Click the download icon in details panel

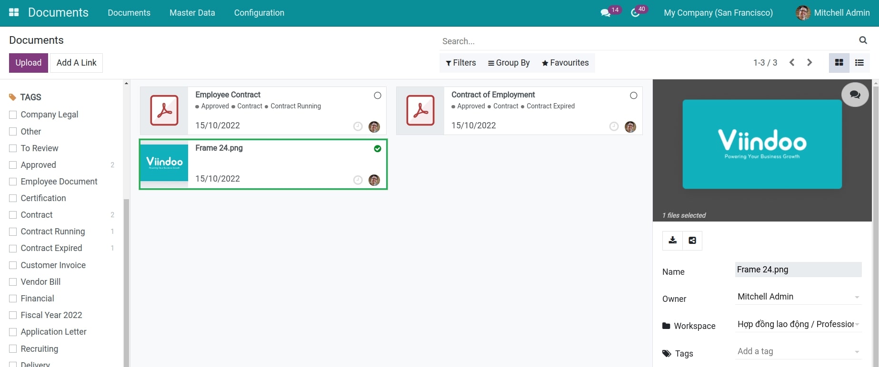coord(672,241)
